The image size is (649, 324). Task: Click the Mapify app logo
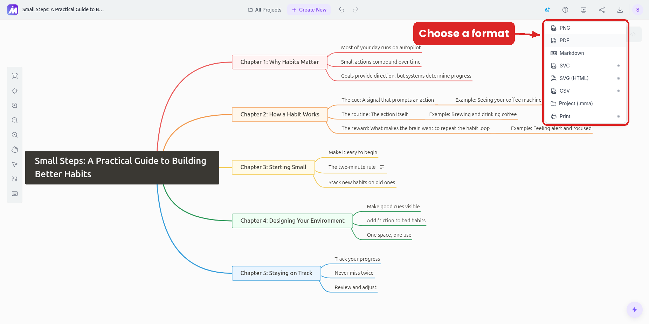coord(13,10)
